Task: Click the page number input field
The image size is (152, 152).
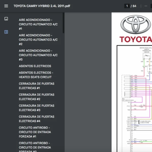Action: (127, 6)
